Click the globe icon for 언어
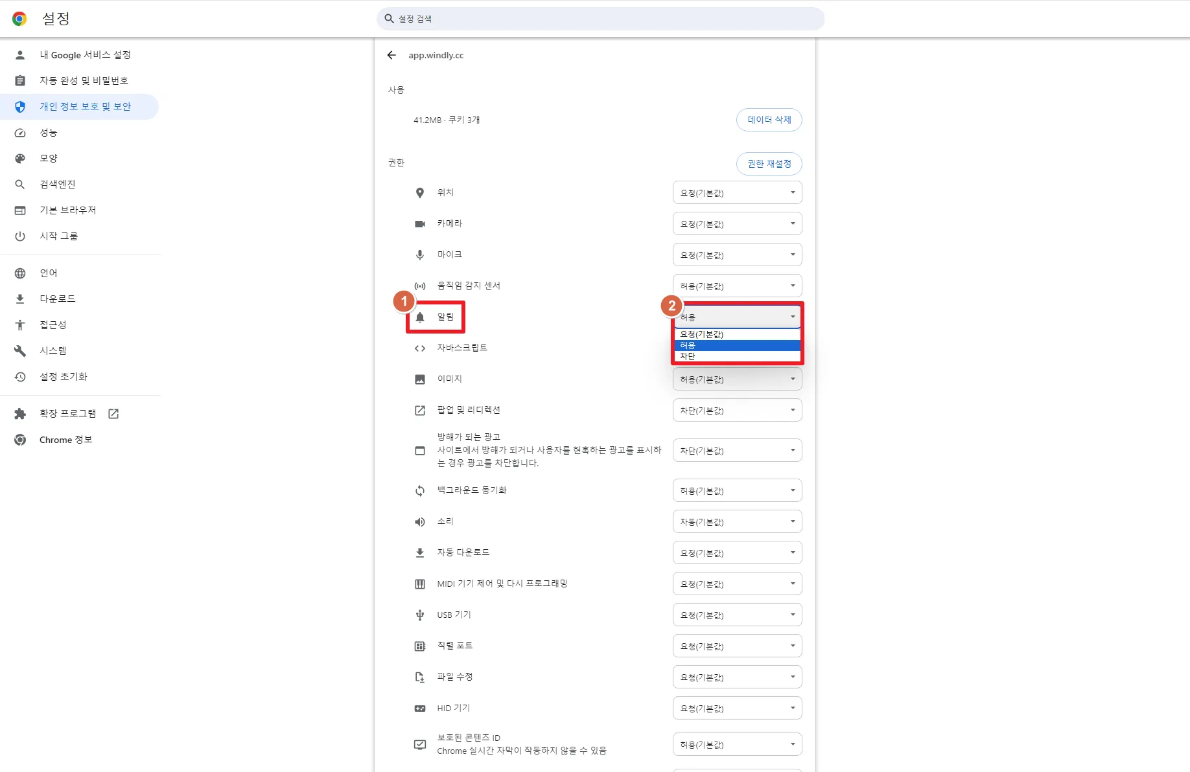Image resolution: width=1190 pixels, height=772 pixels. click(x=20, y=273)
